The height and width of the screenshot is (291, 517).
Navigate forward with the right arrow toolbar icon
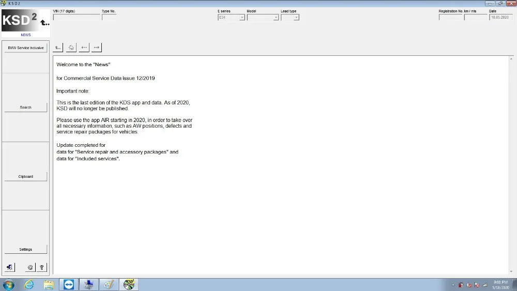tap(97, 48)
